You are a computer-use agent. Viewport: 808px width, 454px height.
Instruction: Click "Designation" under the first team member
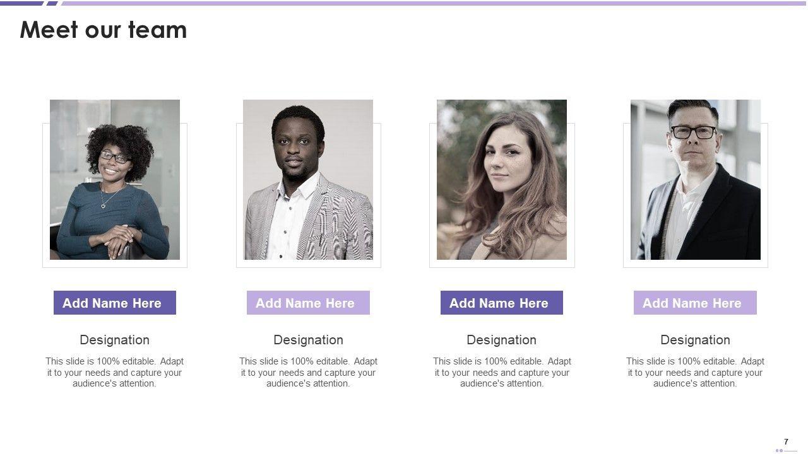115,340
